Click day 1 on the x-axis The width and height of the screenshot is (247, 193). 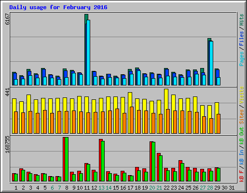(16, 188)
